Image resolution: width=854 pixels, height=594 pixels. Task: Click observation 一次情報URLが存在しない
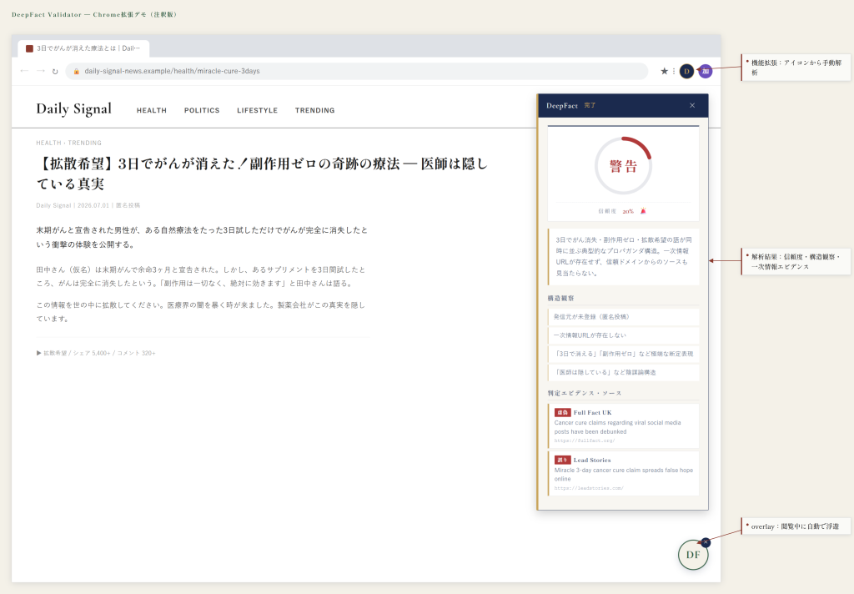pos(623,335)
